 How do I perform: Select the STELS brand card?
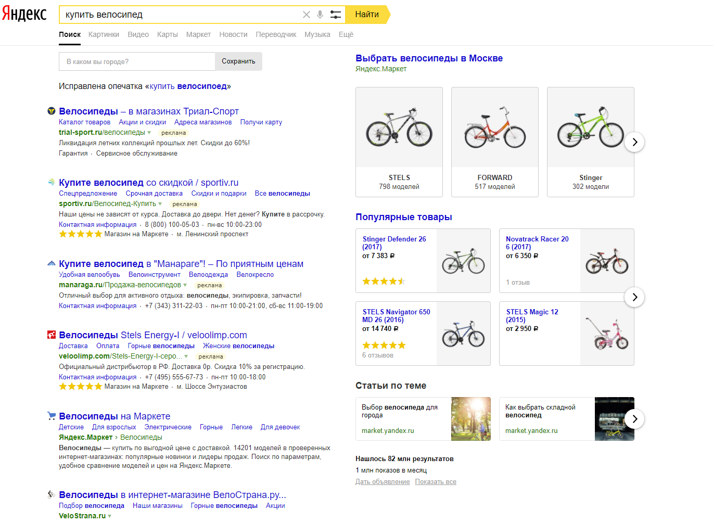pos(399,142)
